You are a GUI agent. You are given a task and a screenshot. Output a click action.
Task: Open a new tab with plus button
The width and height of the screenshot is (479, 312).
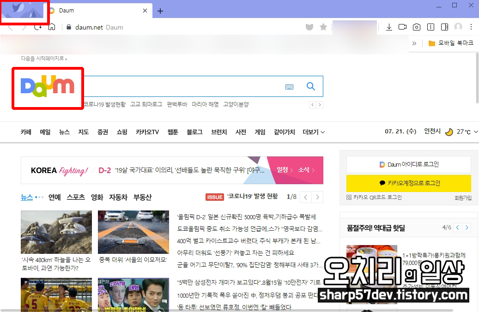pos(160,11)
